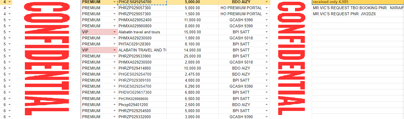Select the 'received only 4,985' note cell

(x=357, y=2)
